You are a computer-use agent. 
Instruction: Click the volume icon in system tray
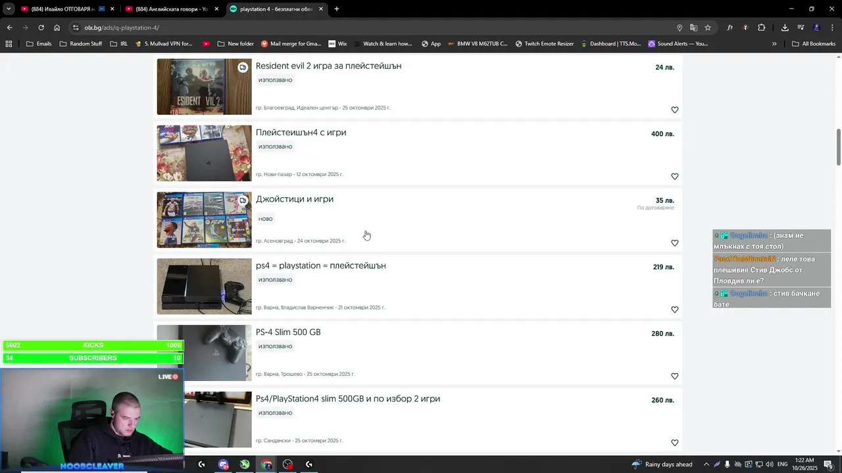coord(769,464)
